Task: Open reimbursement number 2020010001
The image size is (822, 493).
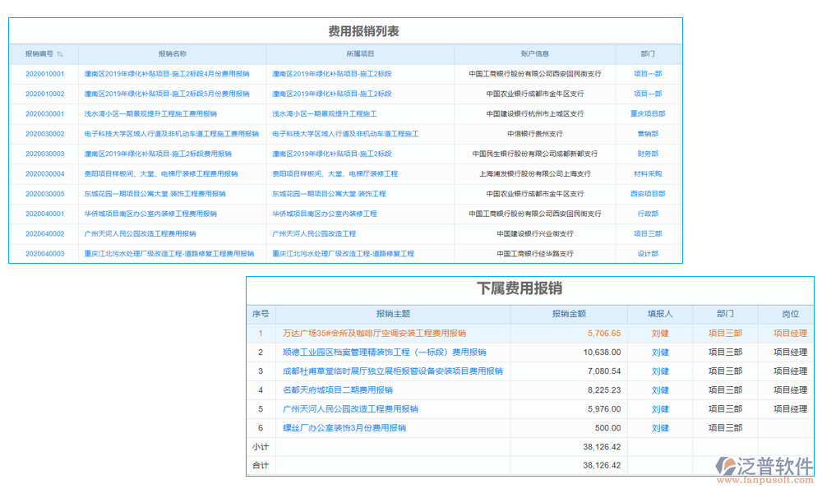Action: tap(44, 73)
